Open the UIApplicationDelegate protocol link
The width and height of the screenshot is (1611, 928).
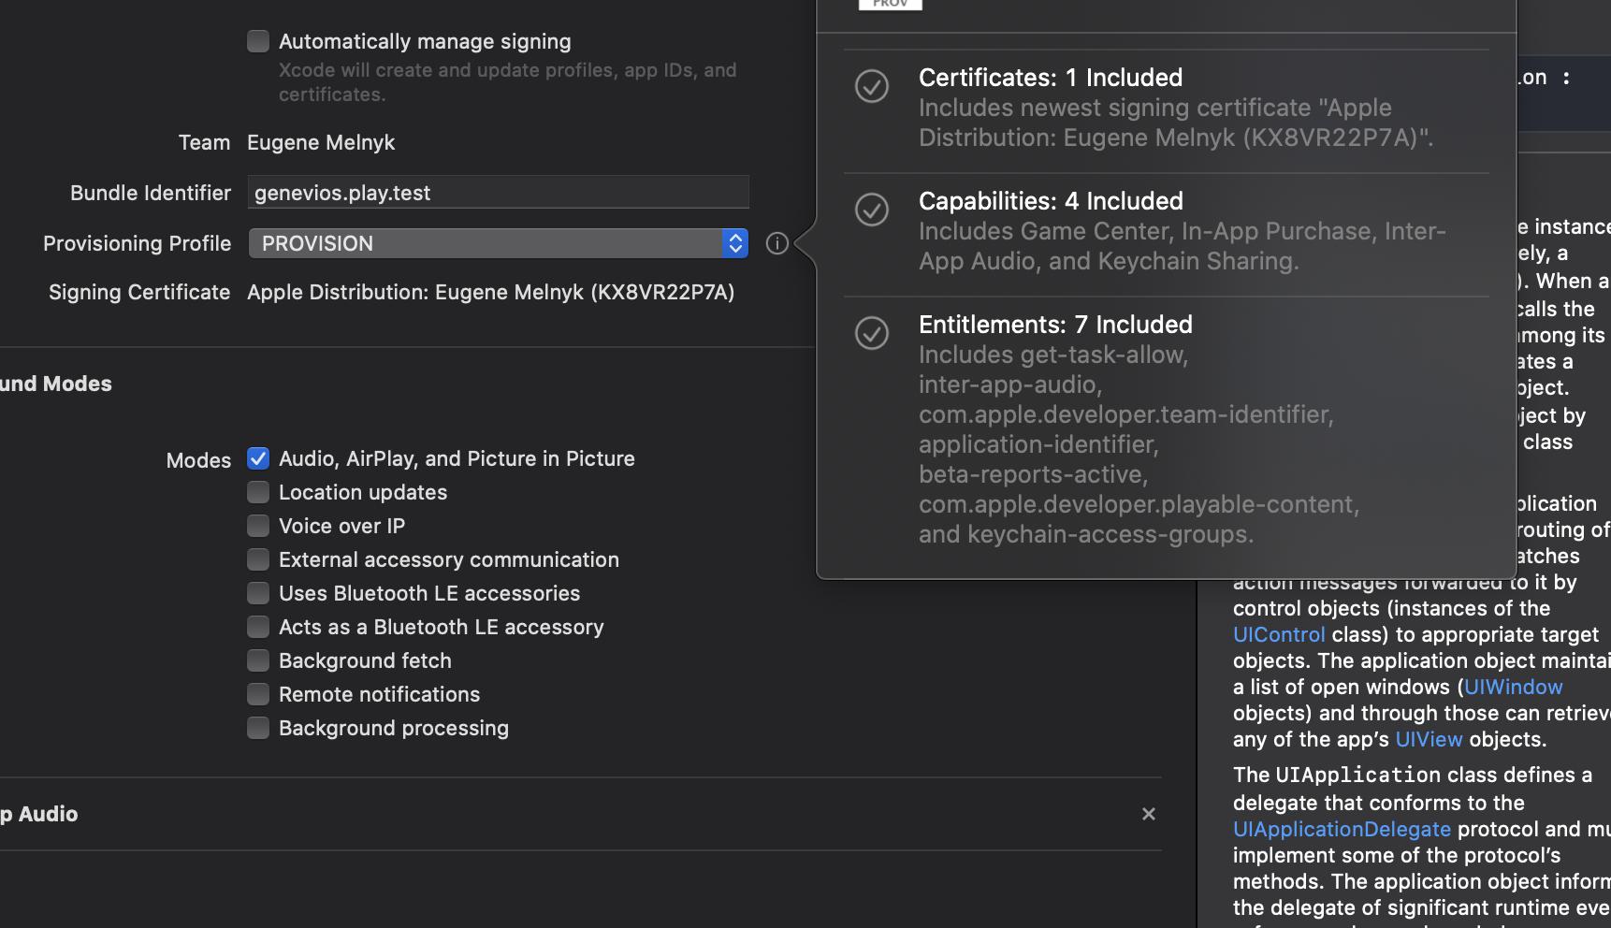tap(1342, 829)
